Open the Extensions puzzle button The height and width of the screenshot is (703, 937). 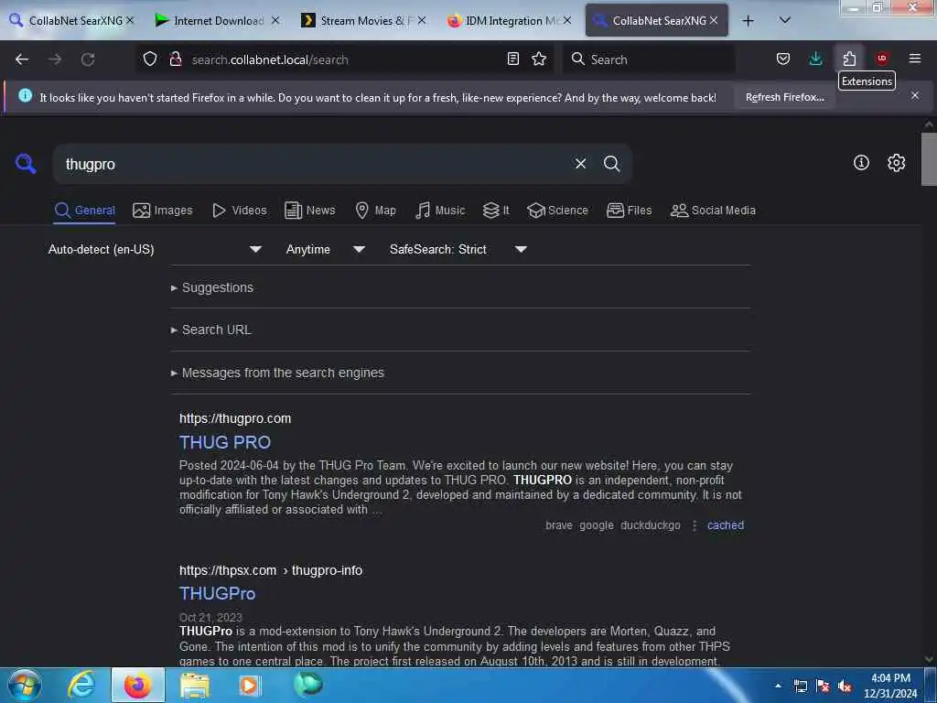click(x=849, y=59)
